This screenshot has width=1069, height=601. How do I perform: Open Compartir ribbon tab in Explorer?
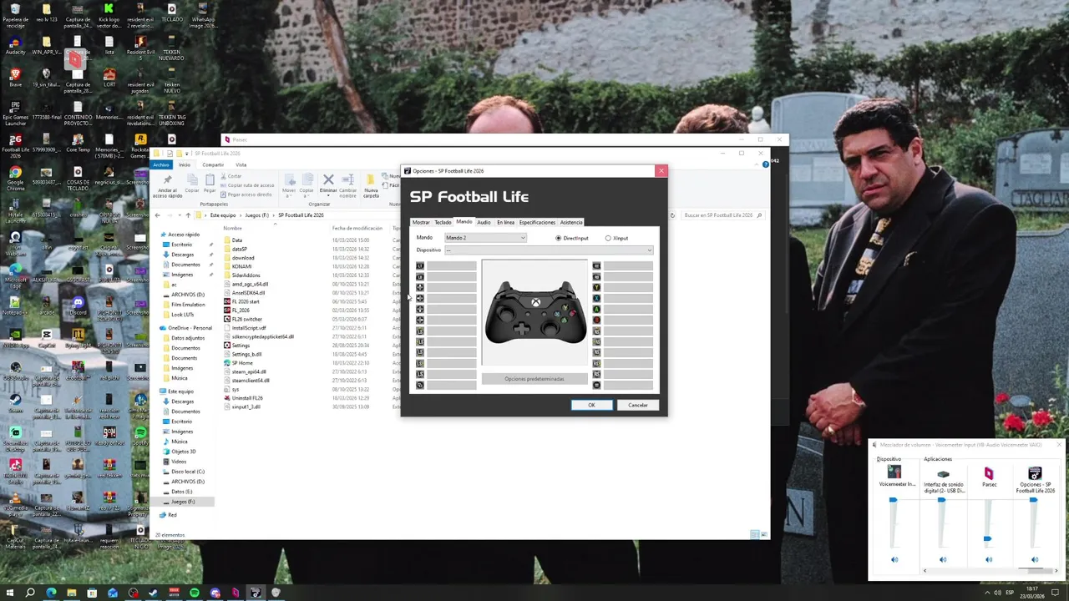pos(213,164)
